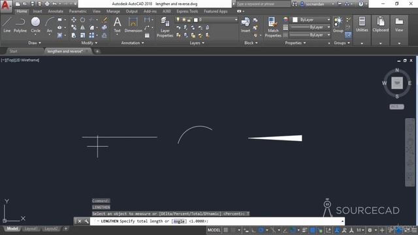This screenshot has height=235, width=418.
Task: Click the Plot printer icon in quick access
Action: (x=47, y=4)
